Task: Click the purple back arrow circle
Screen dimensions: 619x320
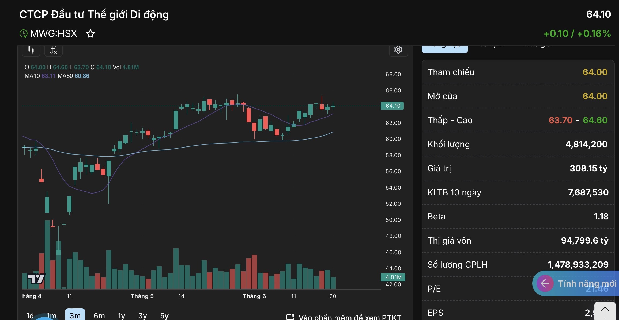Action: 545,283
